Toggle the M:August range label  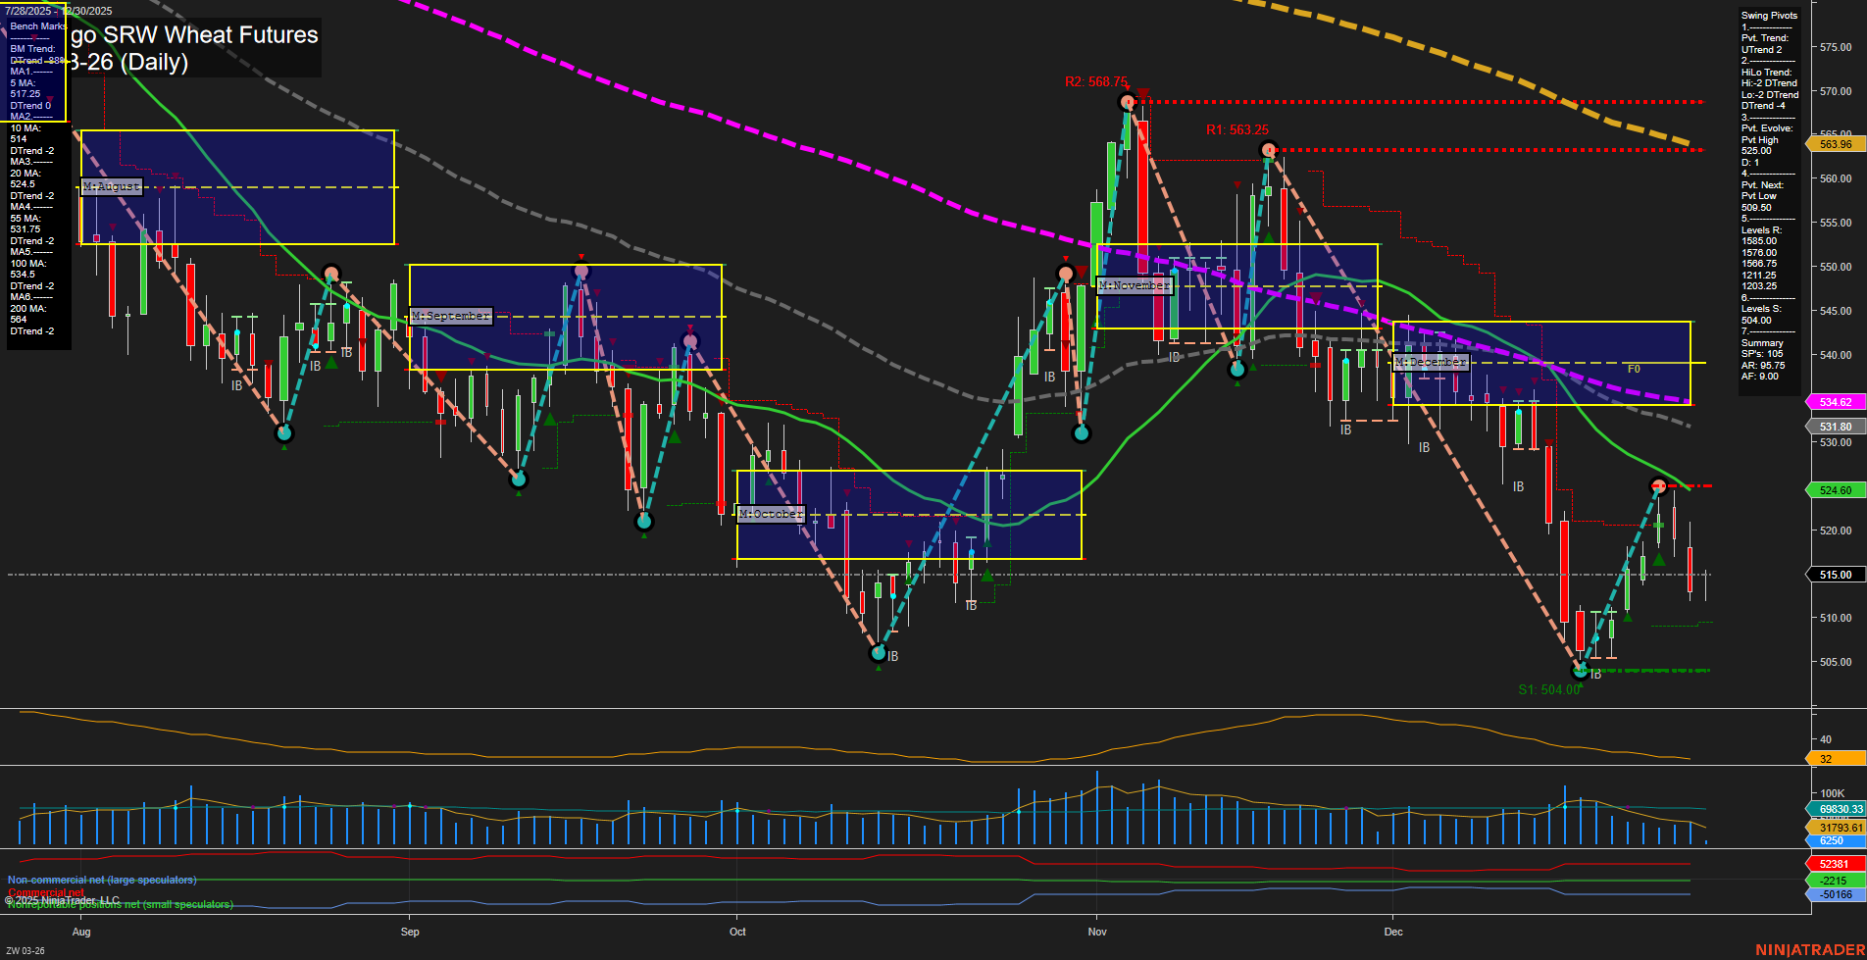click(110, 185)
